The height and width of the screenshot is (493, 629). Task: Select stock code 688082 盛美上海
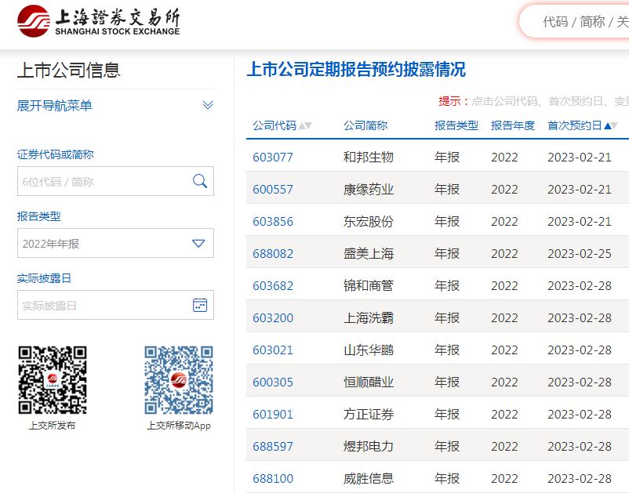[x=273, y=254]
